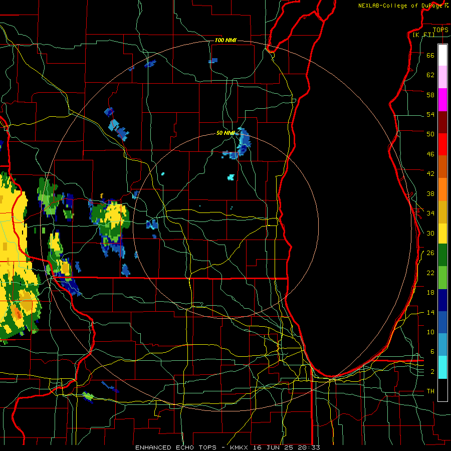The image size is (451, 451).
Task: Click the 6 value on the legend
Action: tap(432, 352)
